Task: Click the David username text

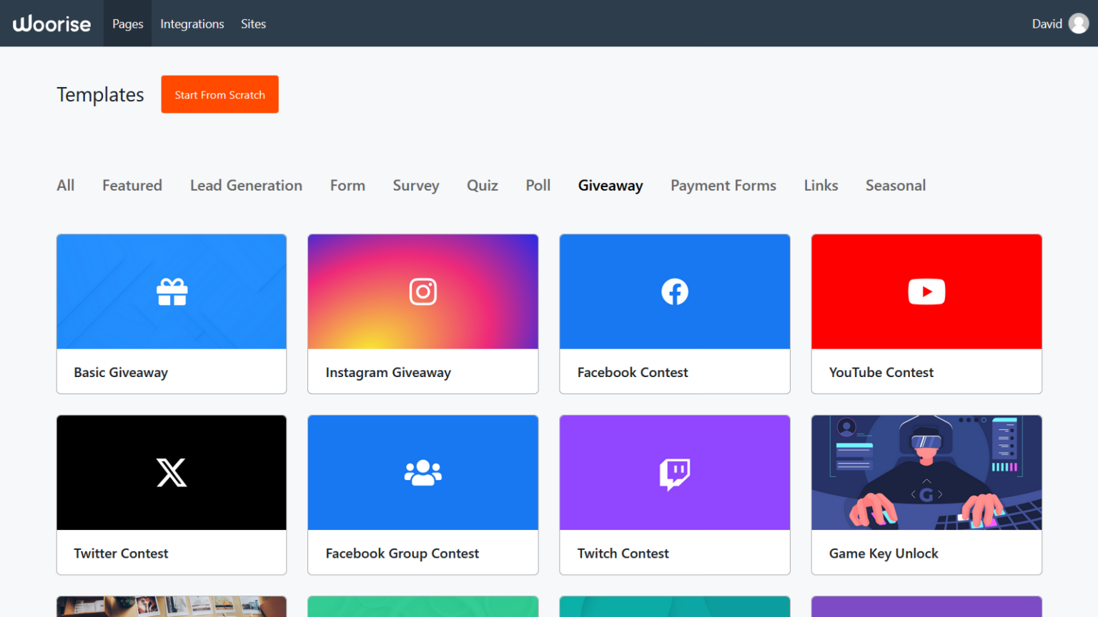Action: pyautogui.click(x=1047, y=24)
